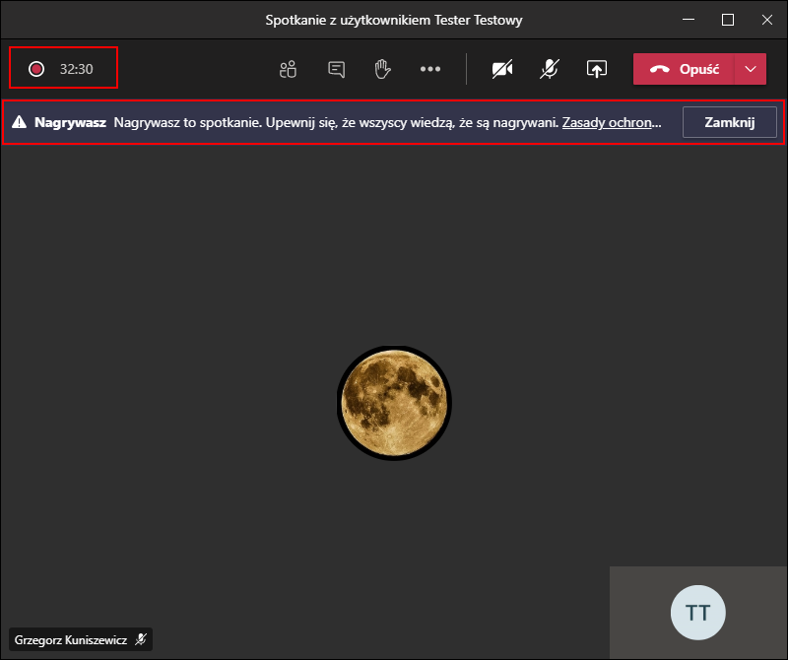The height and width of the screenshot is (660, 788).
Task: Unmute the microphone
Action: [550, 69]
